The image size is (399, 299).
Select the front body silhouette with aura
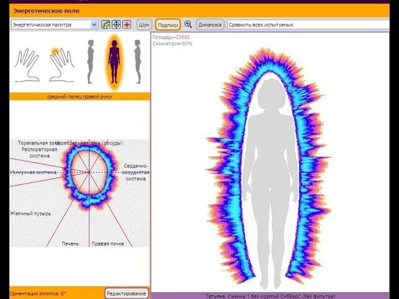(x=114, y=62)
